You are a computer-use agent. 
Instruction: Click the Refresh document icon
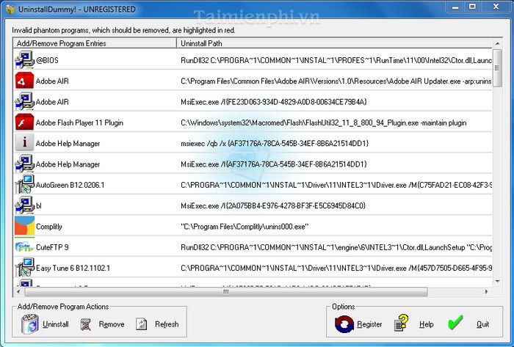[x=142, y=324]
